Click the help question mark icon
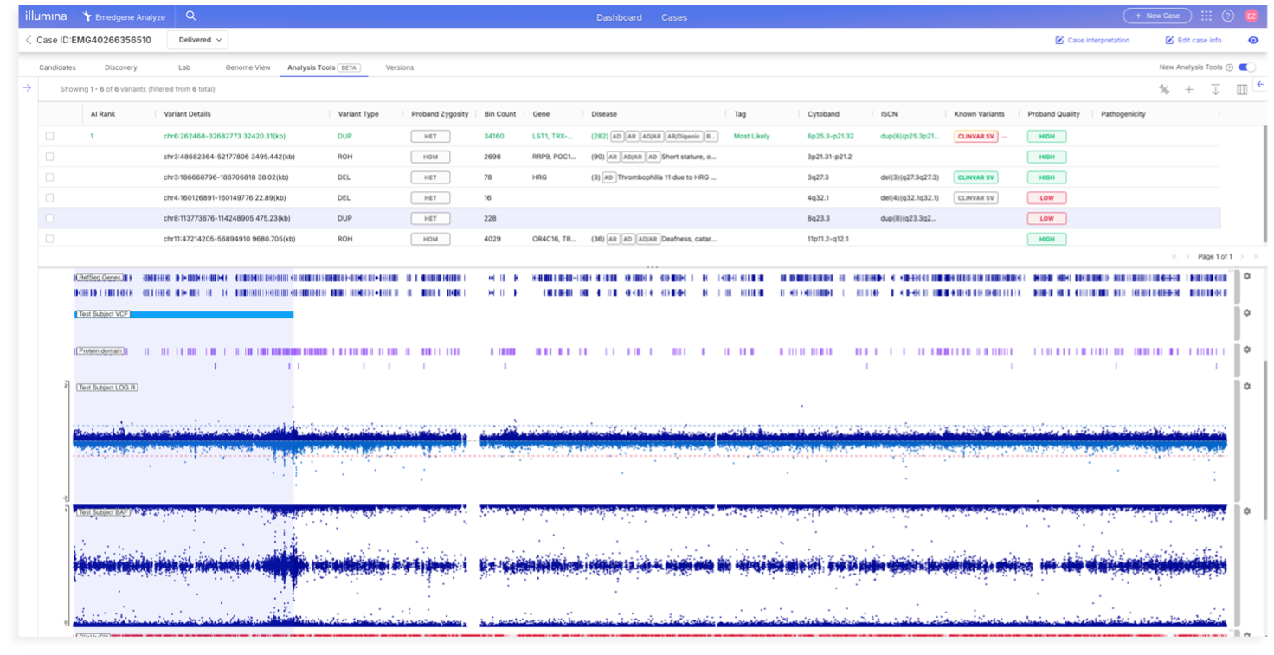Screen dimensions: 1274x655 coord(1228,16)
